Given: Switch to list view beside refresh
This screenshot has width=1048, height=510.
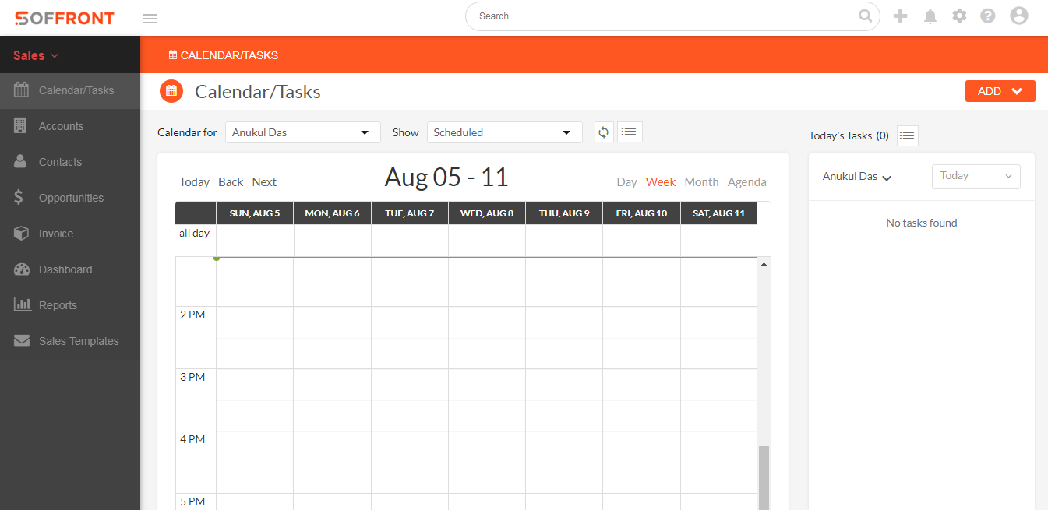Looking at the screenshot, I should click(630, 132).
